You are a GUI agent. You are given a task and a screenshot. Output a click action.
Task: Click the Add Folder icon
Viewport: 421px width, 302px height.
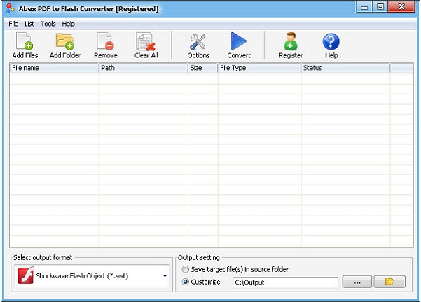(64, 43)
